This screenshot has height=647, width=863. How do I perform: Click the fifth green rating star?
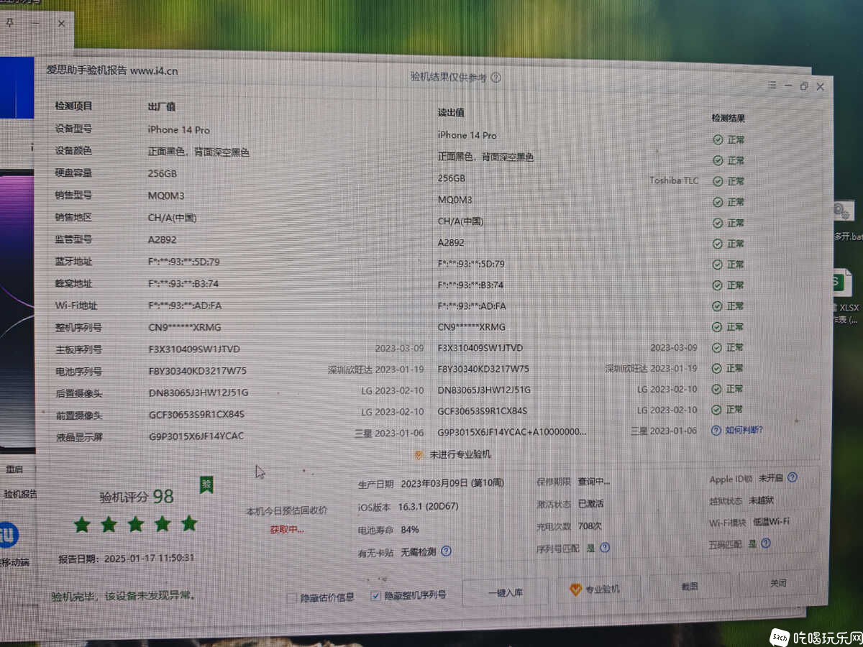coord(189,523)
